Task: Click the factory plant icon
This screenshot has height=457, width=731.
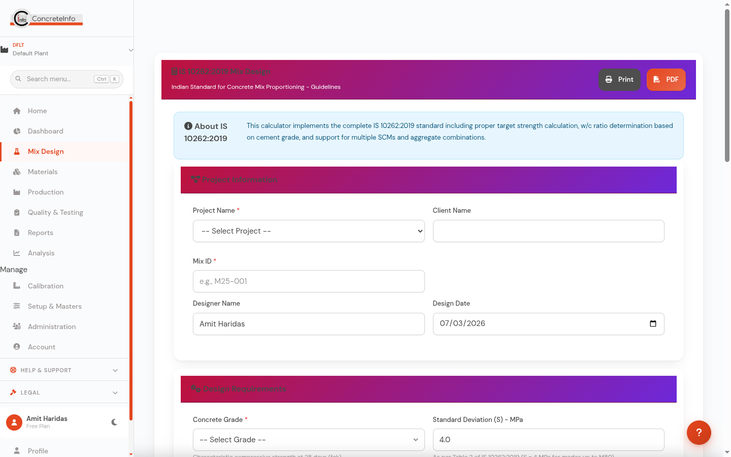Action: coord(5,49)
